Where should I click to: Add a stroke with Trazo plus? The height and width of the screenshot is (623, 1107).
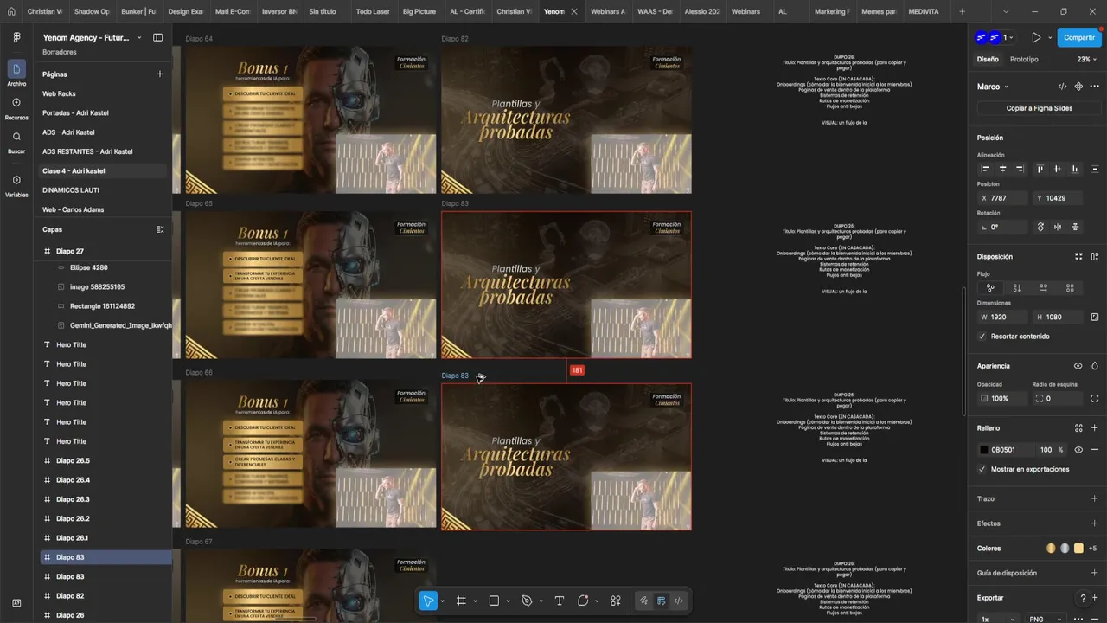(1095, 498)
